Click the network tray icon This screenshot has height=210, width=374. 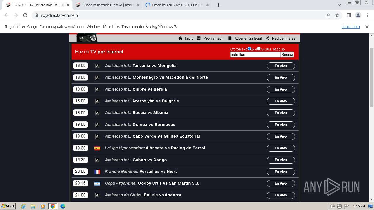339,206
